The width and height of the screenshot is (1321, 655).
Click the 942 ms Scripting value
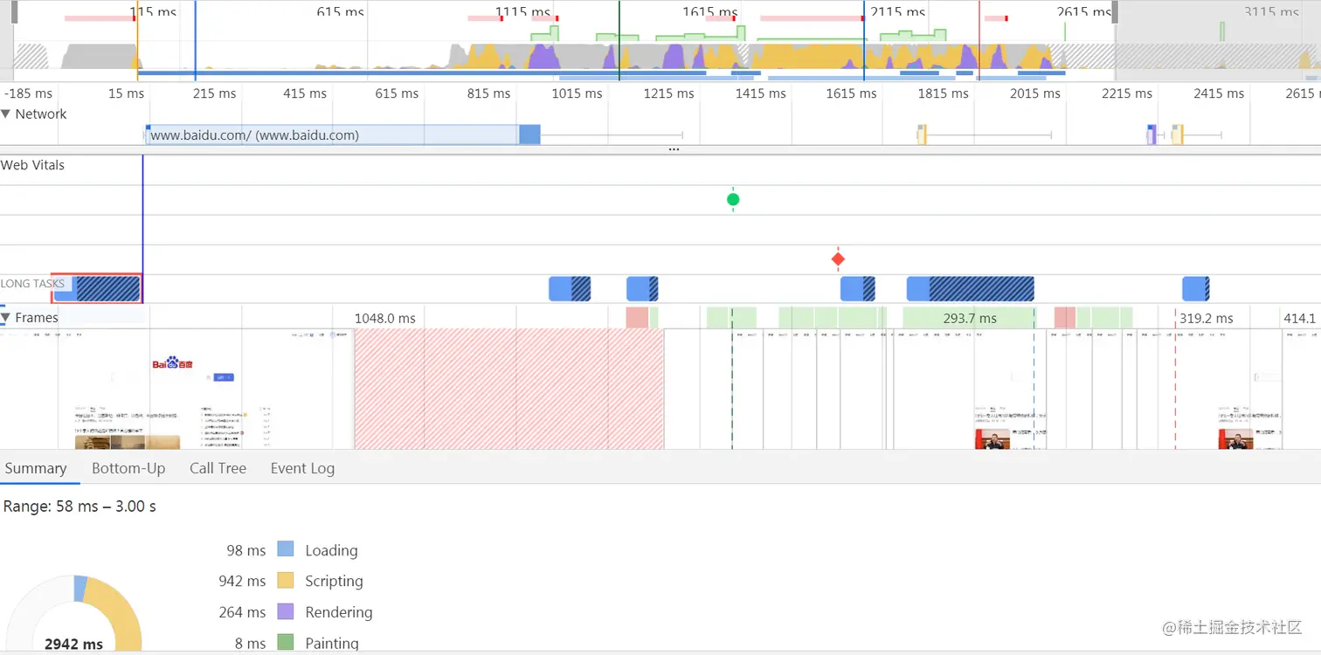242,581
